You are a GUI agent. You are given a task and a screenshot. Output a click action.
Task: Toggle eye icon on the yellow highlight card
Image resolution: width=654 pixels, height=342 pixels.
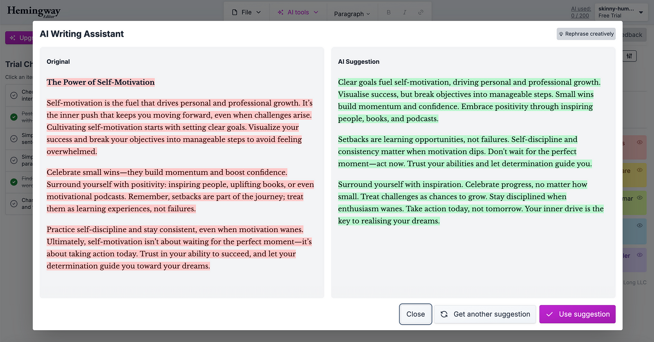pyautogui.click(x=640, y=170)
